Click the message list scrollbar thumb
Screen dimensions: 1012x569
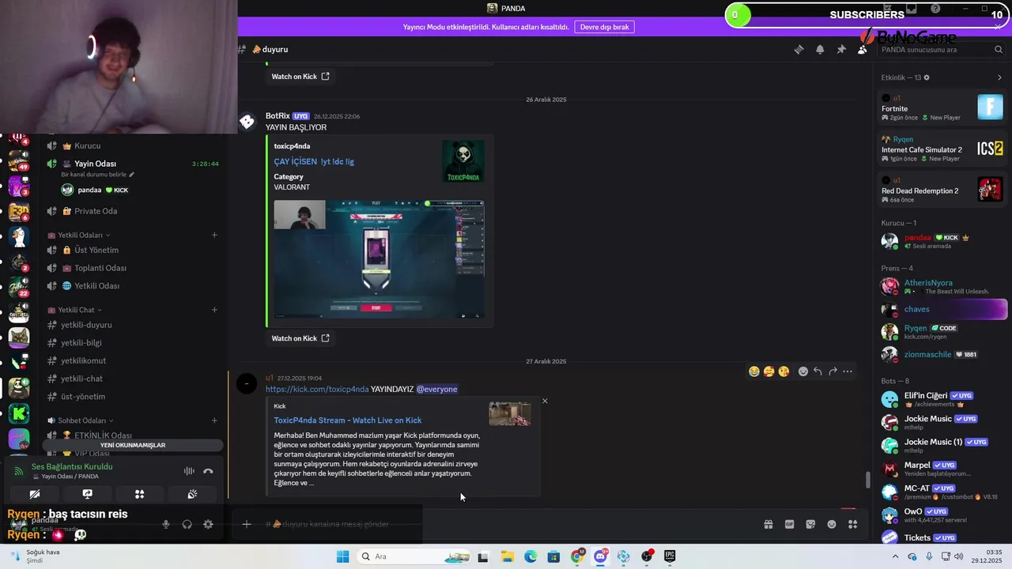868,480
